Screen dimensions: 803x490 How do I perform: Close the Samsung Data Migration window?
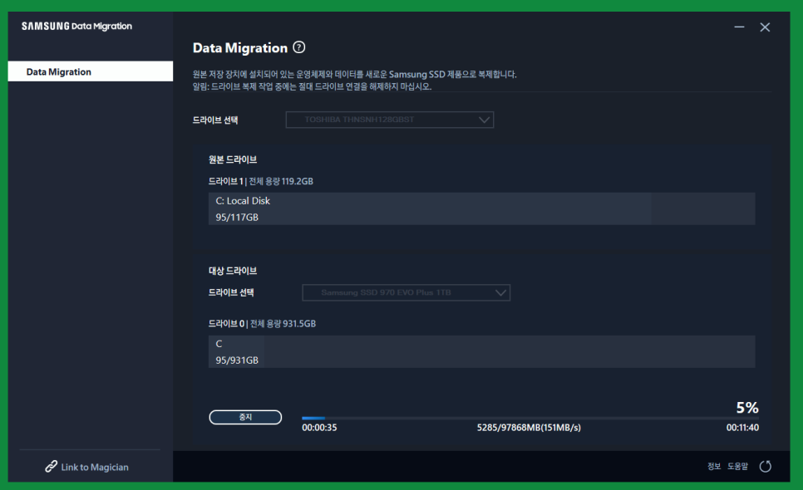click(765, 27)
